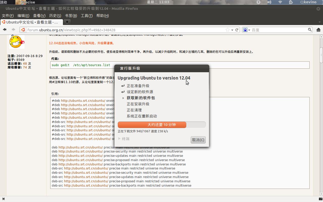Click the Upgrading Ubuntu to version 12.04 heading

click(154, 78)
